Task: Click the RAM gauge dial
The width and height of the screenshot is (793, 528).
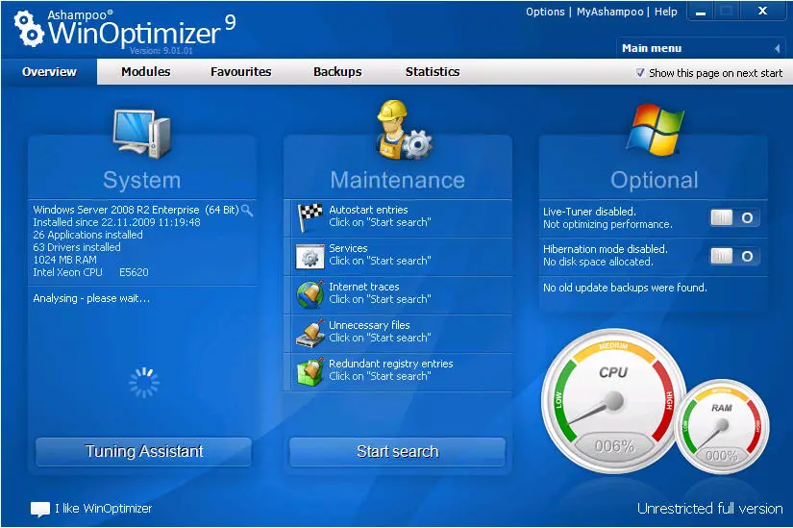Action: pos(722,427)
